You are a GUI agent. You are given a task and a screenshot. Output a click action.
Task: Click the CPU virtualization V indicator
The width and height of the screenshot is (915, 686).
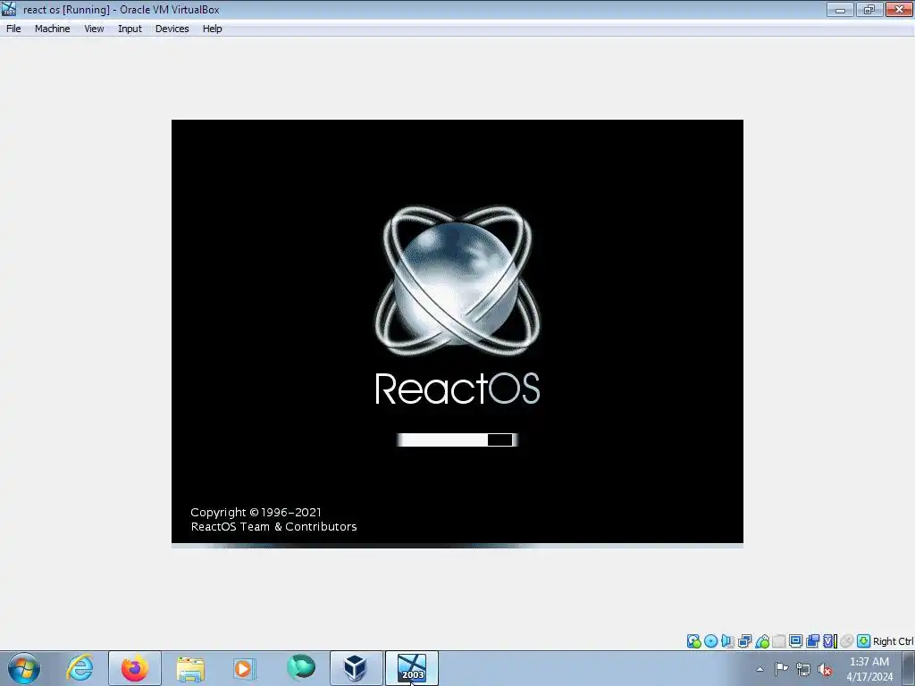coord(830,641)
